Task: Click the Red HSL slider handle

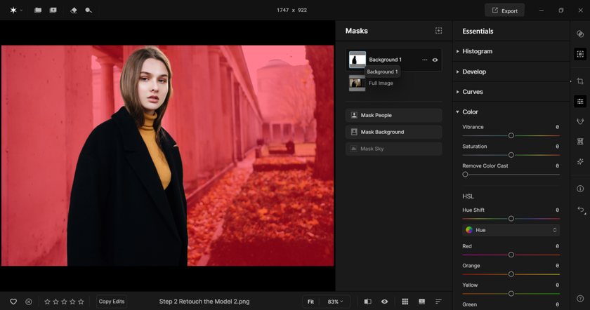Action: [x=511, y=255]
